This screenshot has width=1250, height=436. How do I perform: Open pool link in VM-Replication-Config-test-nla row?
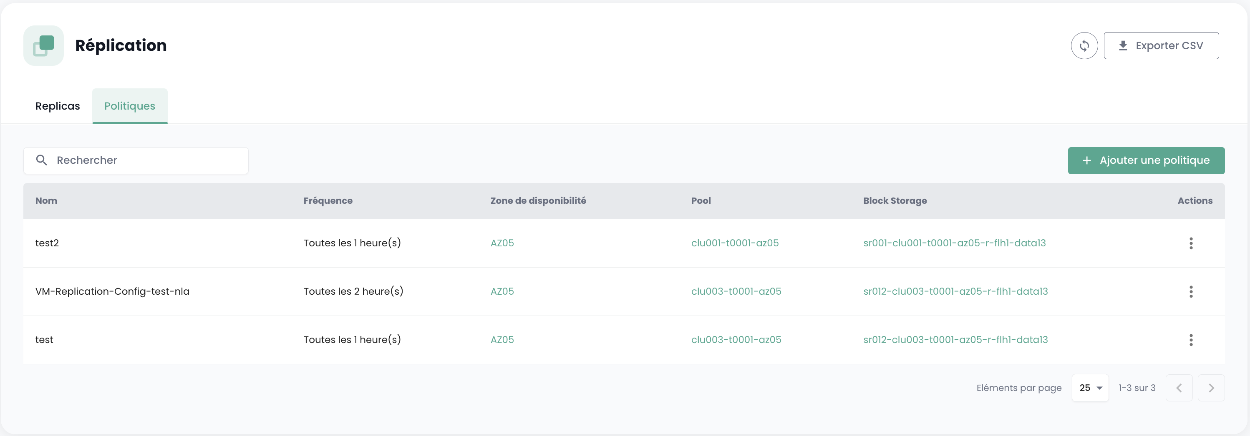pos(736,291)
